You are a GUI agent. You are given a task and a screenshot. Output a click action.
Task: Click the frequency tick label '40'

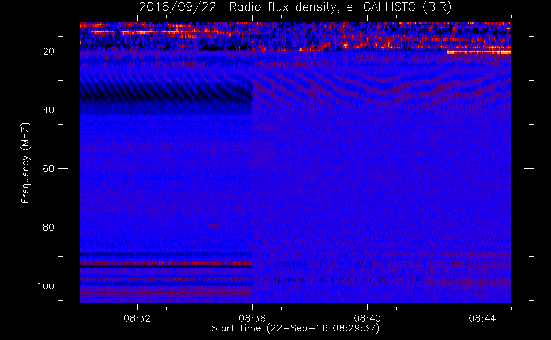point(49,110)
